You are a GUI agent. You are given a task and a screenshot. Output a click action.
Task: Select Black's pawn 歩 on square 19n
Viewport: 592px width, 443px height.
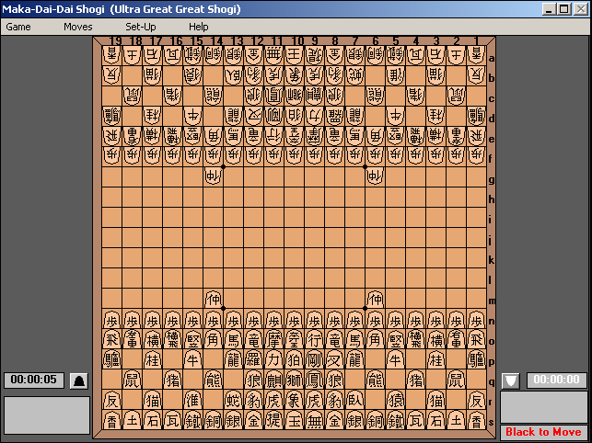(112, 319)
